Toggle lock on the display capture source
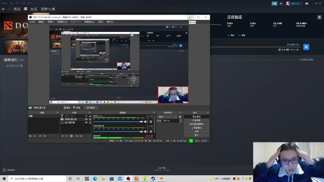The height and width of the screenshot is (182, 324). [x=90, y=123]
